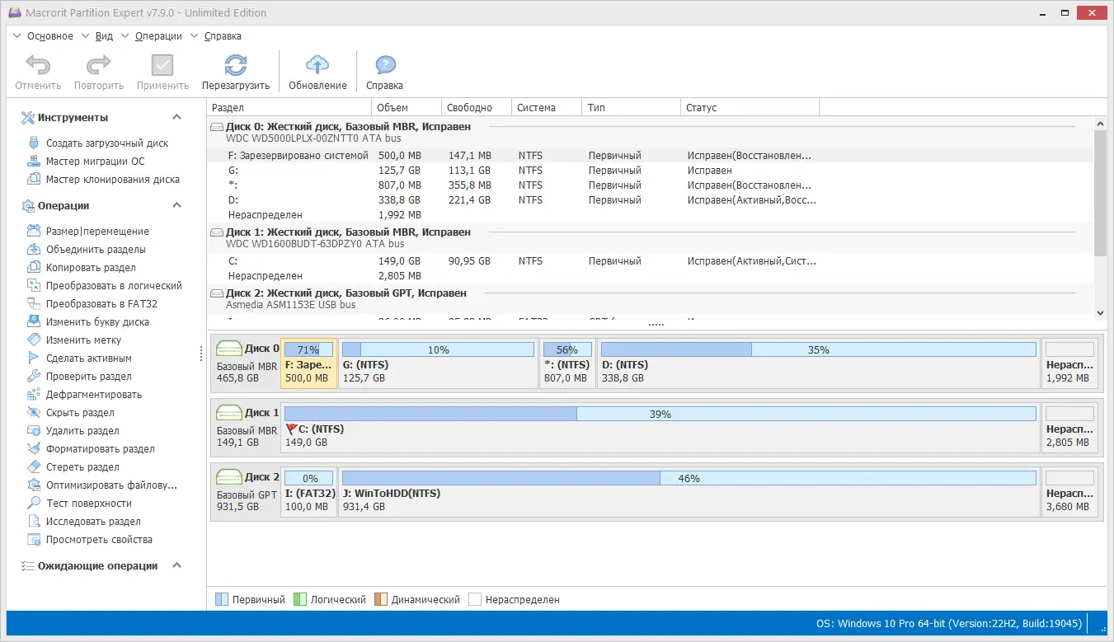The width and height of the screenshot is (1114, 642).
Task: Choose the Стереть раздел operation
Action: [x=81, y=466]
